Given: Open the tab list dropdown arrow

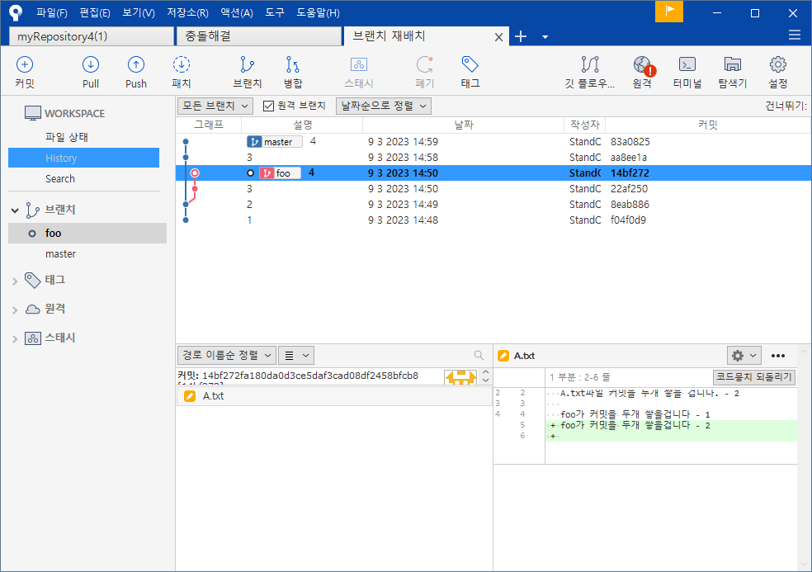Looking at the screenshot, I should (545, 37).
